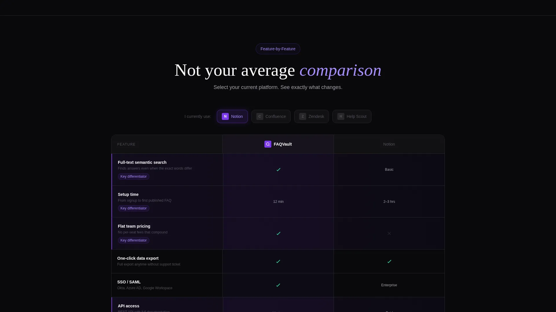Click the '2–3 hrs' Notion setup value
The width and height of the screenshot is (556, 312).
click(x=389, y=202)
